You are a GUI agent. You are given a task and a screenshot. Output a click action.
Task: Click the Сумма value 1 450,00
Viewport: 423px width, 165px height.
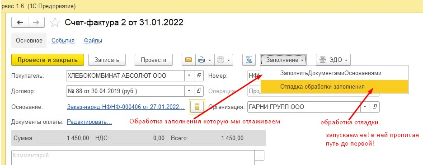tap(63, 138)
